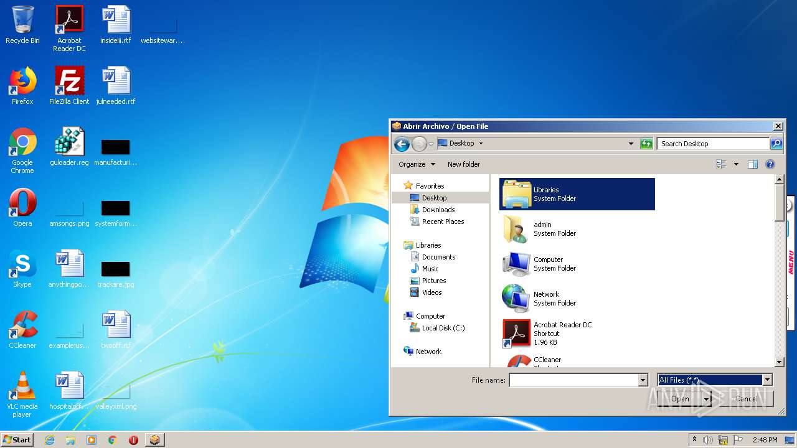This screenshot has height=448, width=797.
Task: Select Music library in navigation pane
Action: point(430,269)
